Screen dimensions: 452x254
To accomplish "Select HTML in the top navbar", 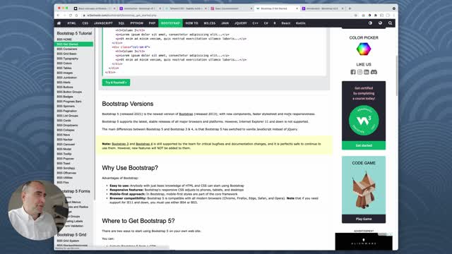I will click(71, 23).
